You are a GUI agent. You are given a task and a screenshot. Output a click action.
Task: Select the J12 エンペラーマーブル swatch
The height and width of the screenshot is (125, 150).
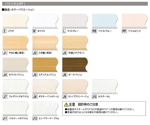[45, 108]
